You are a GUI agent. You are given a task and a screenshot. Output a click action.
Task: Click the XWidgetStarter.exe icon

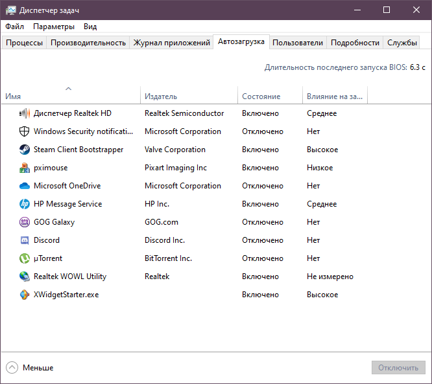[x=25, y=295]
